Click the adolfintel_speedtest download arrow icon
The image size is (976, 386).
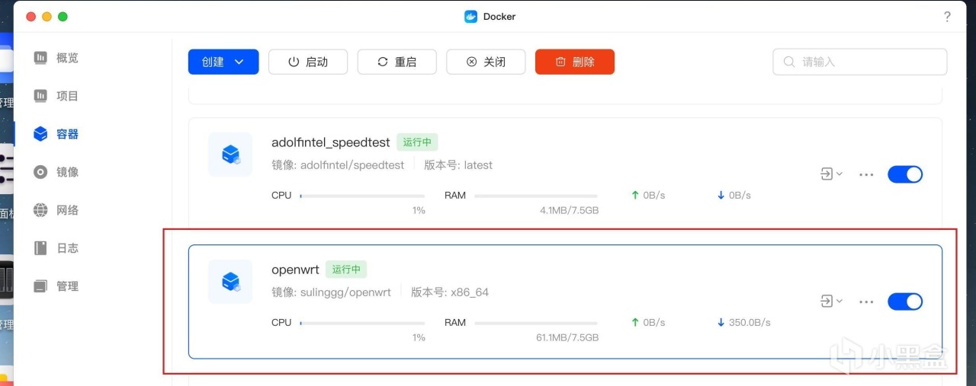coord(721,195)
